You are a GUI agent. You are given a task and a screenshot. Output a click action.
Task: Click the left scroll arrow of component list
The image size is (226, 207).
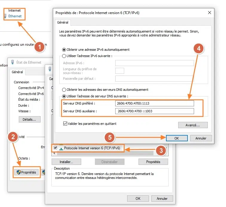coord(54,153)
